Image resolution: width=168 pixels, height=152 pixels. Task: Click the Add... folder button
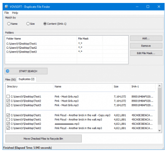point(146,38)
